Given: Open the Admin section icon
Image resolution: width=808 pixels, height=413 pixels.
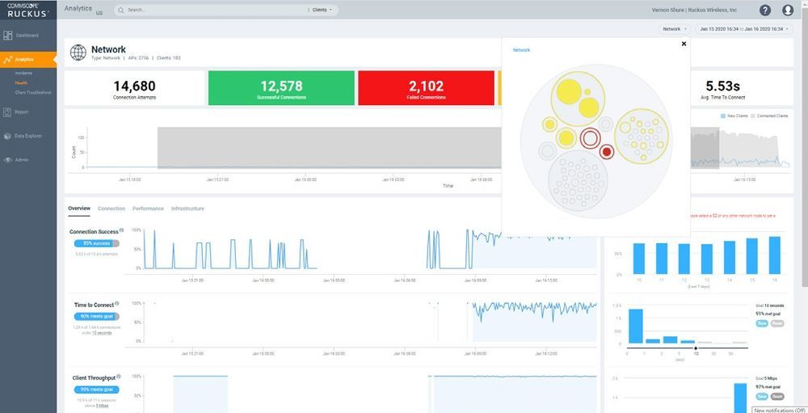Looking at the screenshot, I should [x=7, y=160].
